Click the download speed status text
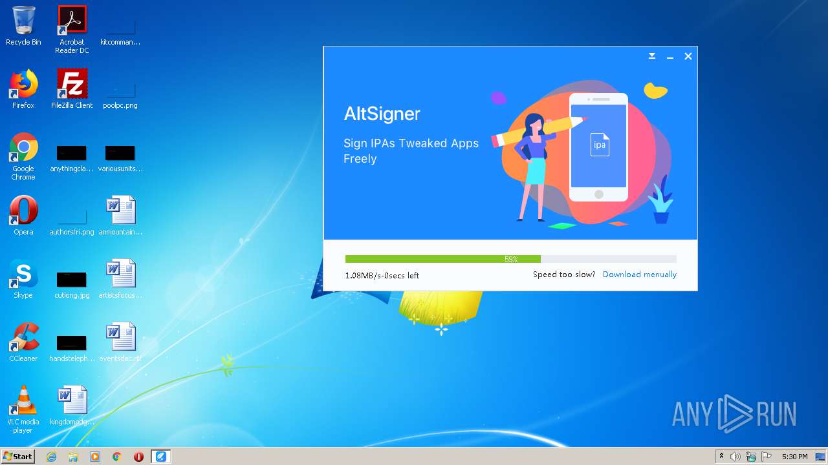Screen dimensions: 828x465 [382, 276]
